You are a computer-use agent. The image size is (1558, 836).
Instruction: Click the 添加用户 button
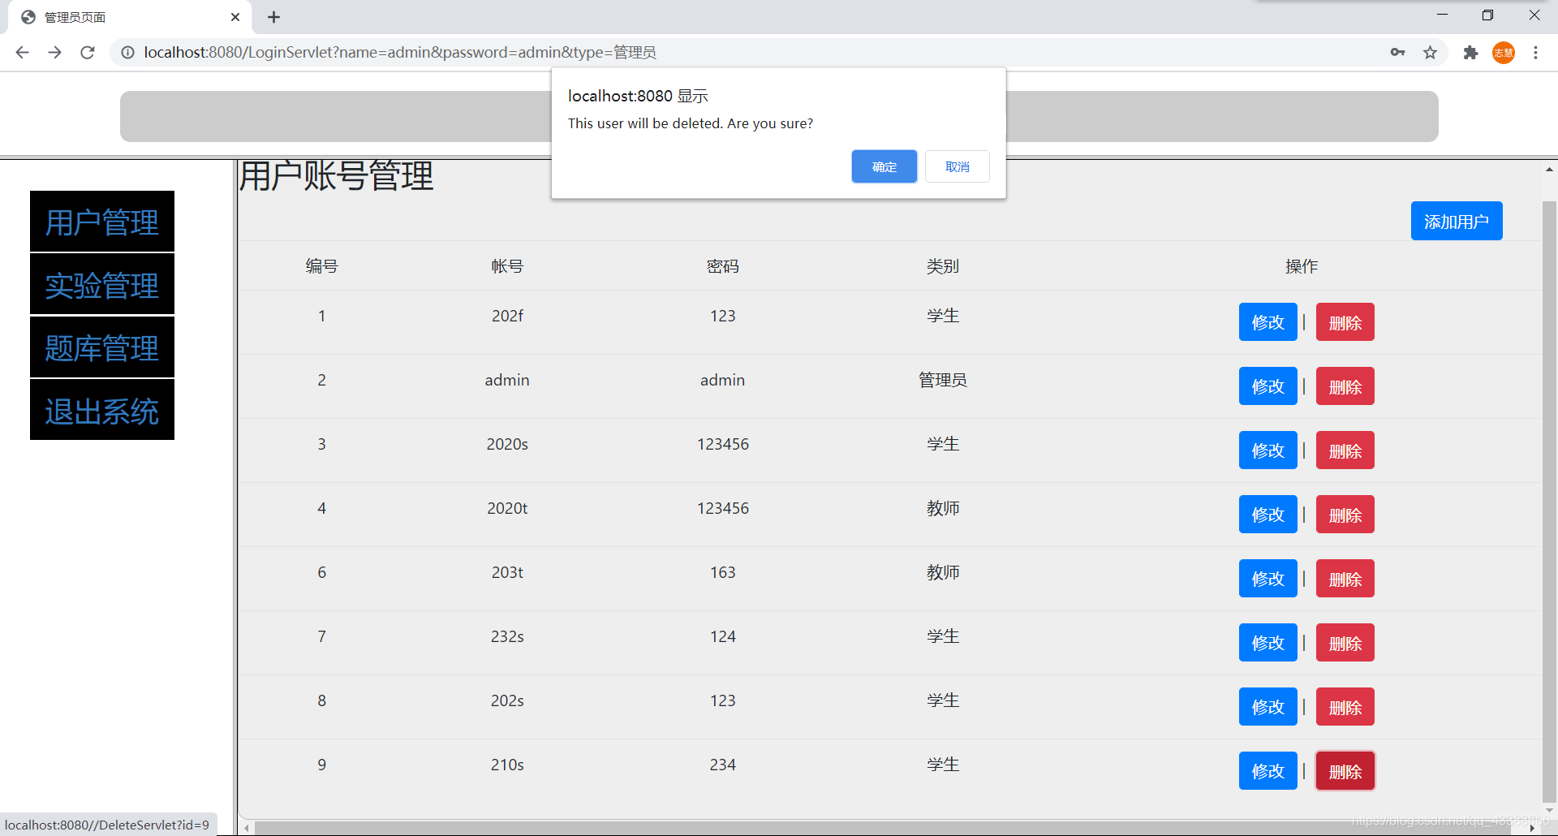pyautogui.click(x=1457, y=221)
